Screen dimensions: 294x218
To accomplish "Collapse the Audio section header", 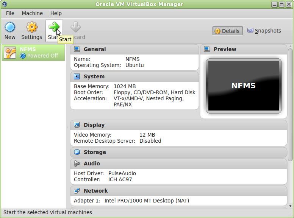I will 178,163.
